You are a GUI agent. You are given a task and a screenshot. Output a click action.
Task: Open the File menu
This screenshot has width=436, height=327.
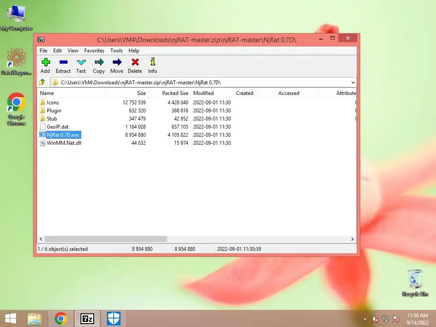click(x=43, y=51)
